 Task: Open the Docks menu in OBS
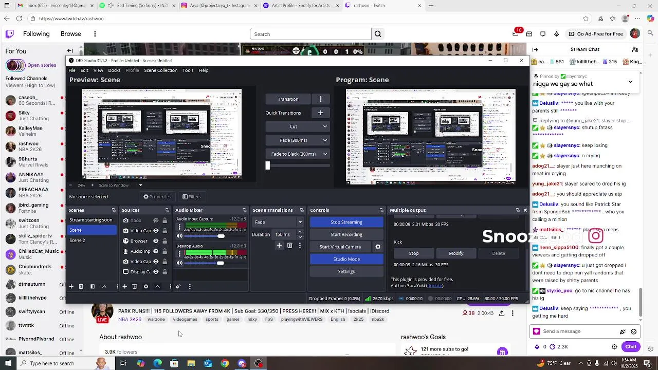point(114,70)
